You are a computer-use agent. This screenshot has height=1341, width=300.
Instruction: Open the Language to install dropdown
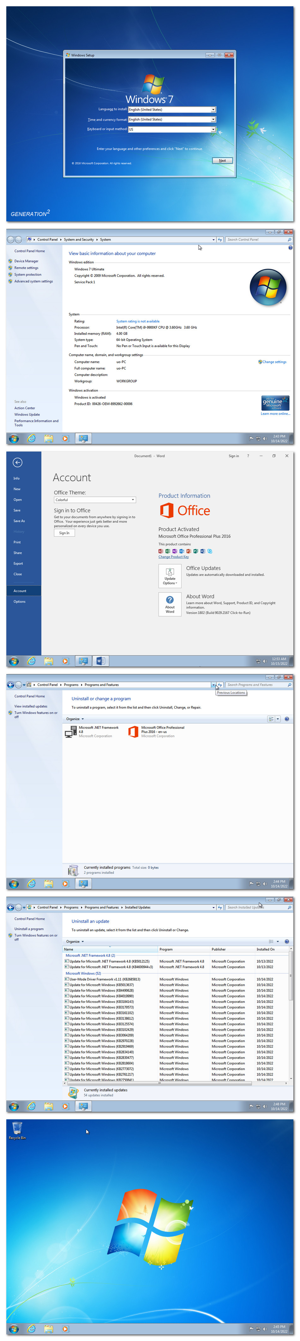213,109
